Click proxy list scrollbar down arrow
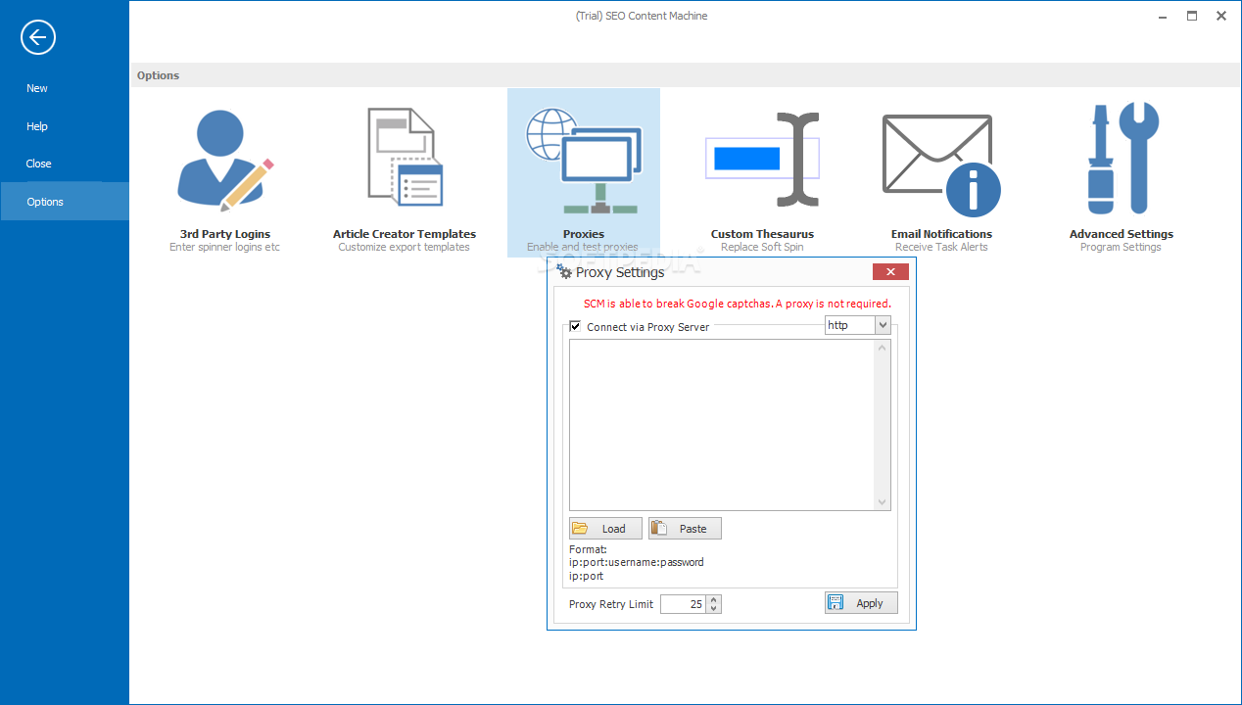The image size is (1242, 705). pos(883,502)
